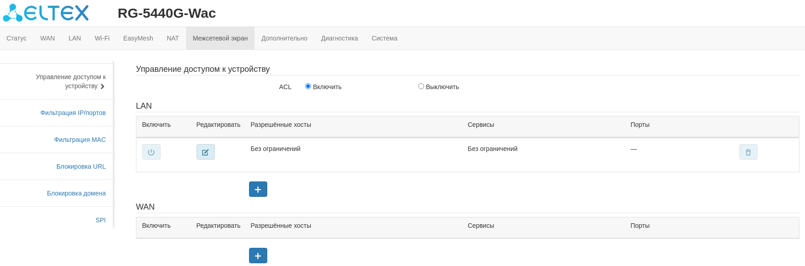Open Блокировка домена settings

coord(76,193)
